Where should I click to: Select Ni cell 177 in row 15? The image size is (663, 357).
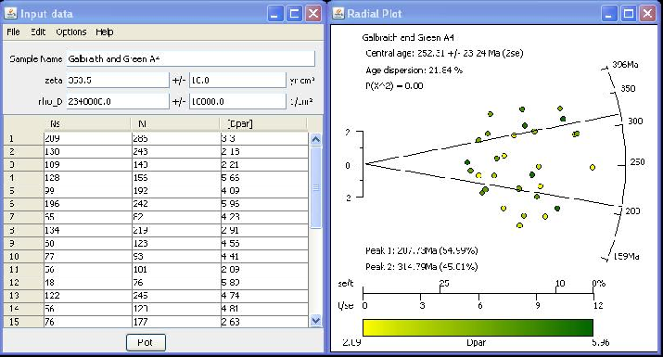pyautogui.click(x=176, y=322)
